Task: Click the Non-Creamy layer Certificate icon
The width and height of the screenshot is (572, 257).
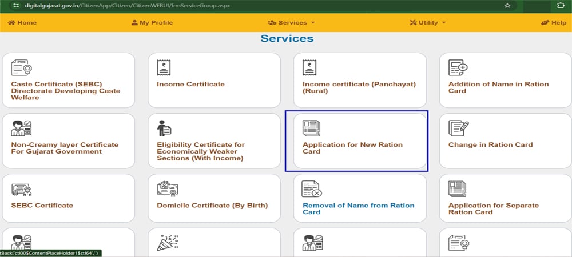Action: tap(21, 128)
